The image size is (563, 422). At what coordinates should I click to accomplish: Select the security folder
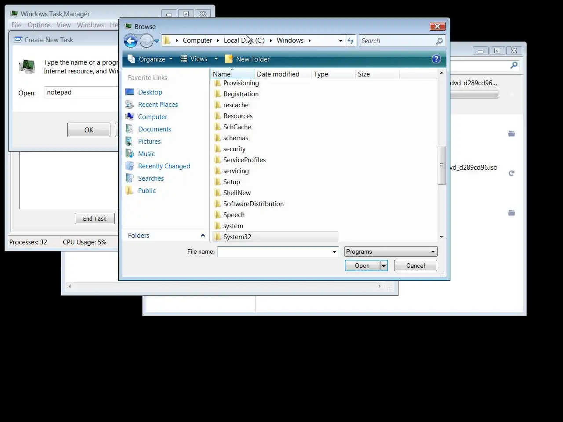click(x=234, y=149)
